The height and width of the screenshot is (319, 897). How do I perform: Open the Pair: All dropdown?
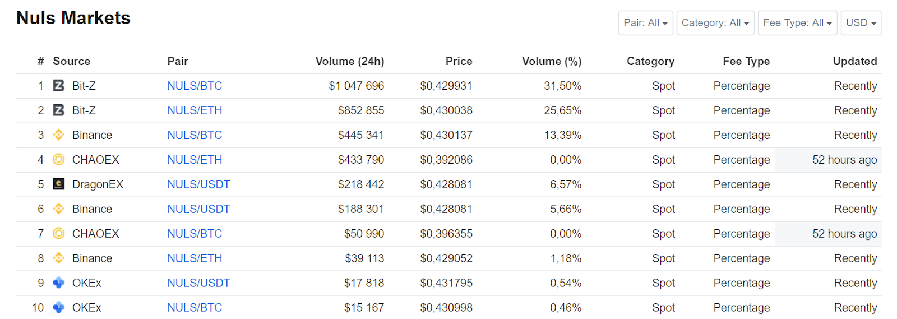(645, 23)
